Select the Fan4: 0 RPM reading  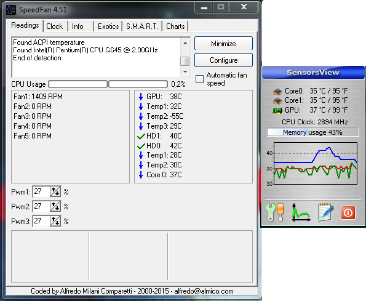(x=33, y=126)
